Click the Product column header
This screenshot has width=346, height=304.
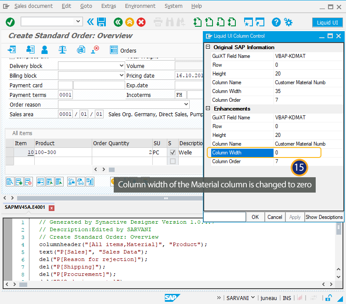coord(63,143)
